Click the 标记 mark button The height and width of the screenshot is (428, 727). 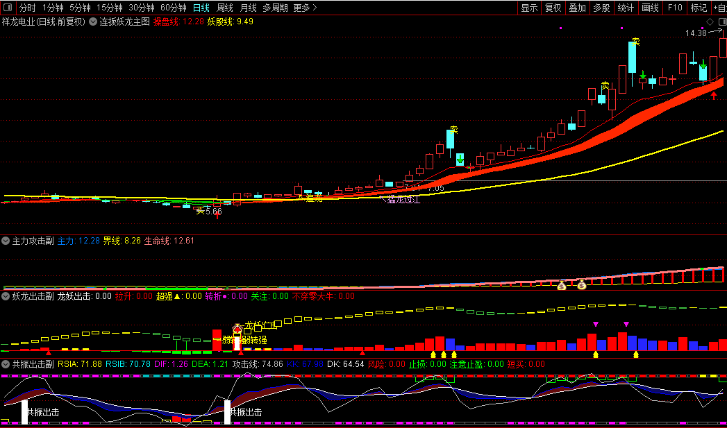coord(699,8)
